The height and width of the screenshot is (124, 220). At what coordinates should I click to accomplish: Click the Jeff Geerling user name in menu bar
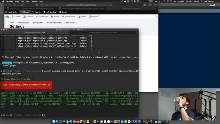209,1
